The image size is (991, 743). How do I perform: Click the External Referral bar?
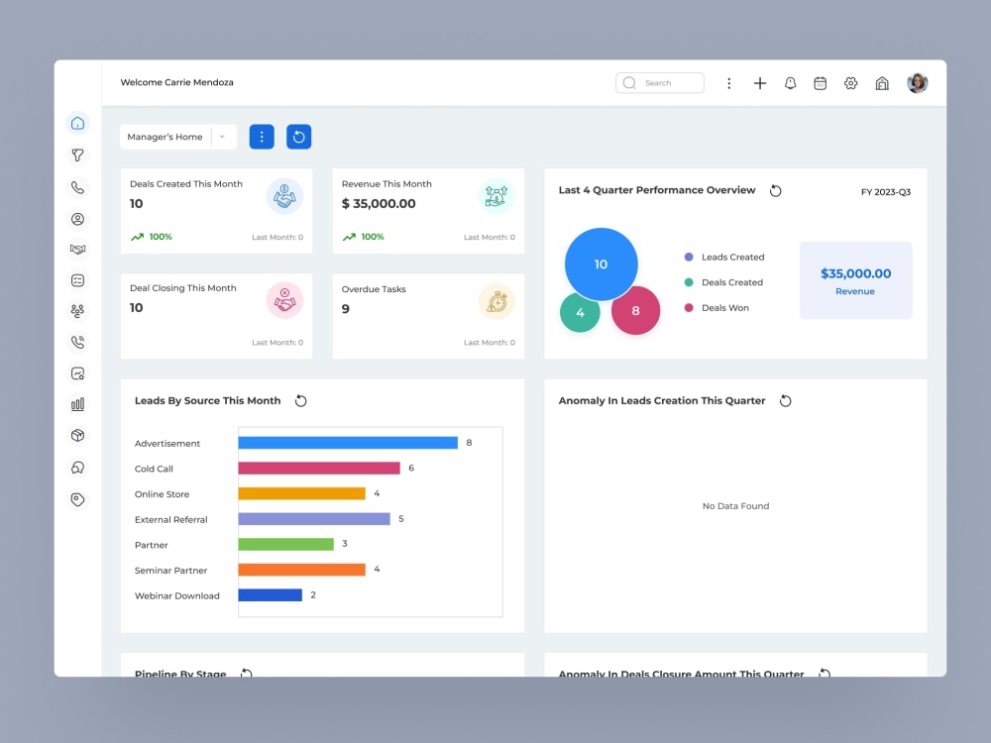click(314, 519)
